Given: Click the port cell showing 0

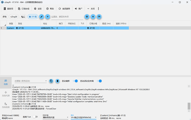Looking at the screenshot, I should 61,28.
